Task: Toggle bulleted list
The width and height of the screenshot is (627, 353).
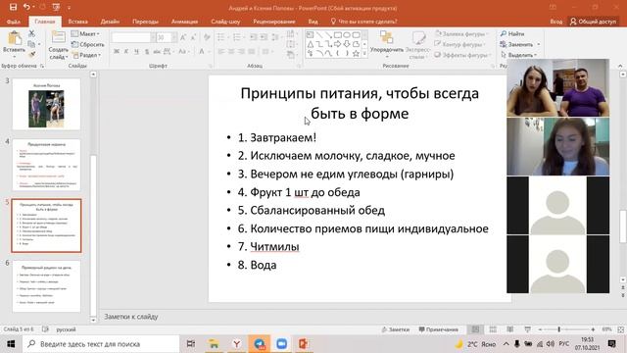Action: click(220, 37)
